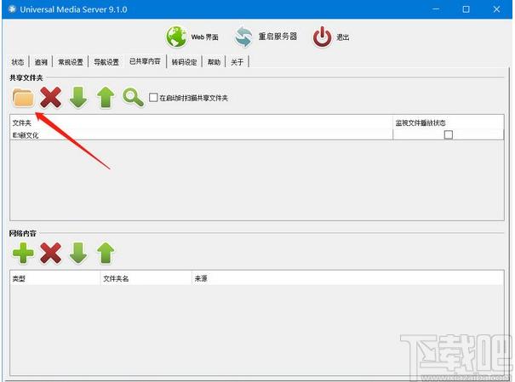Screen dimensions: 515x382
Task: Open the Web 界面 globe icon
Action: 176,37
